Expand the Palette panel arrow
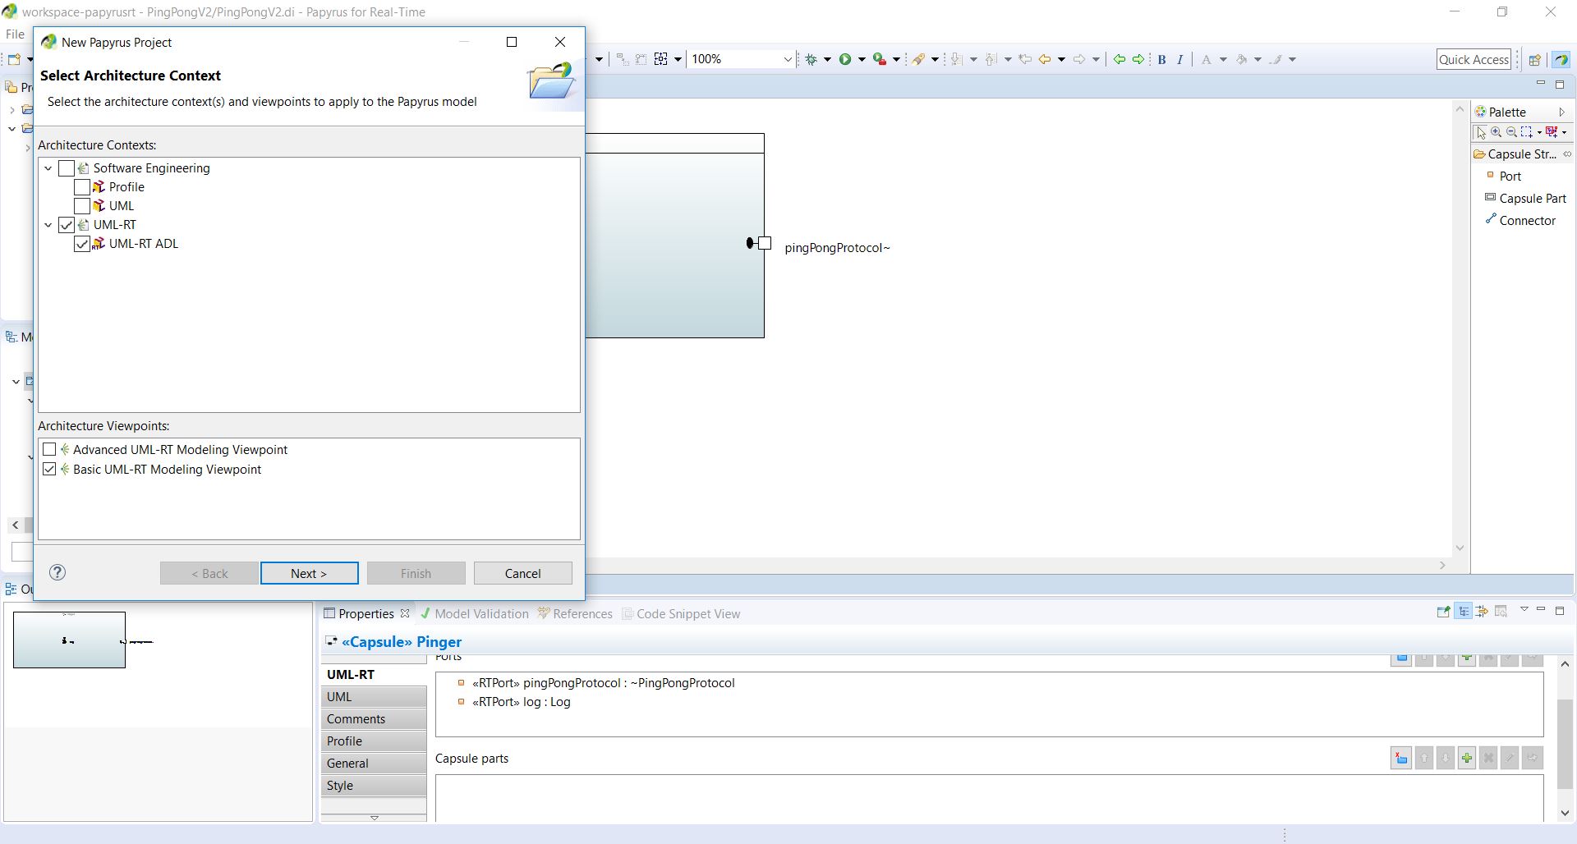The height and width of the screenshot is (844, 1577). click(1561, 112)
